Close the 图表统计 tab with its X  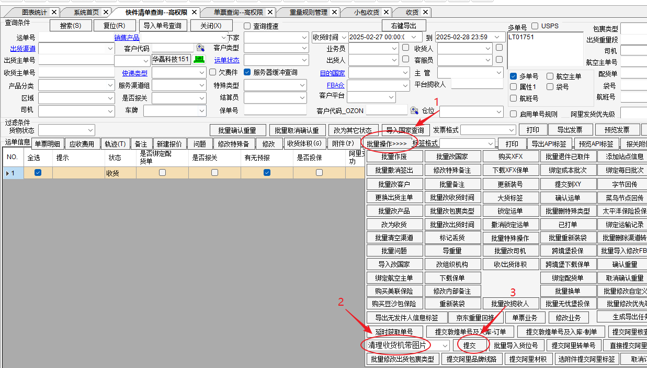coord(54,12)
